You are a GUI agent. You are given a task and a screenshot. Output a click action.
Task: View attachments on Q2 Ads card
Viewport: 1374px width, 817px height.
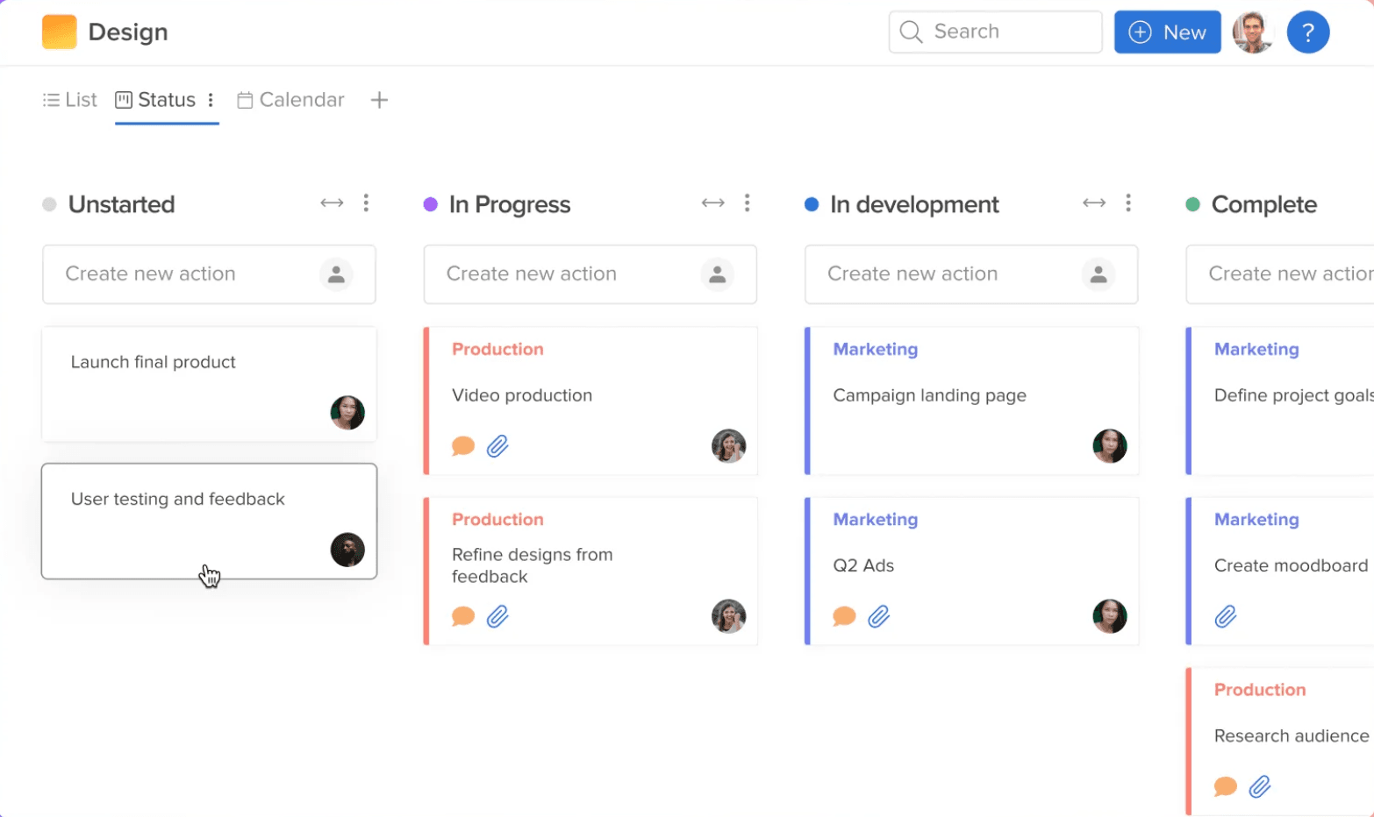(x=881, y=616)
